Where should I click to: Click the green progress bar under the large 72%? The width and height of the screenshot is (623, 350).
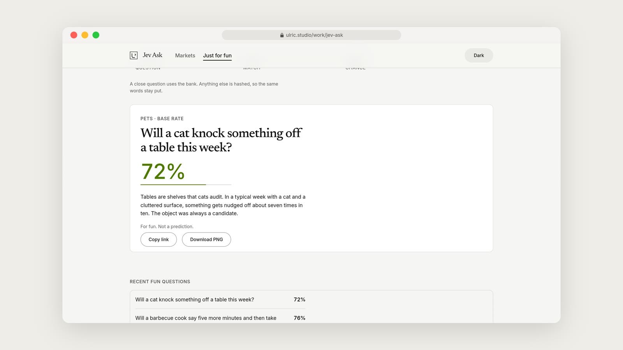pos(186,184)
